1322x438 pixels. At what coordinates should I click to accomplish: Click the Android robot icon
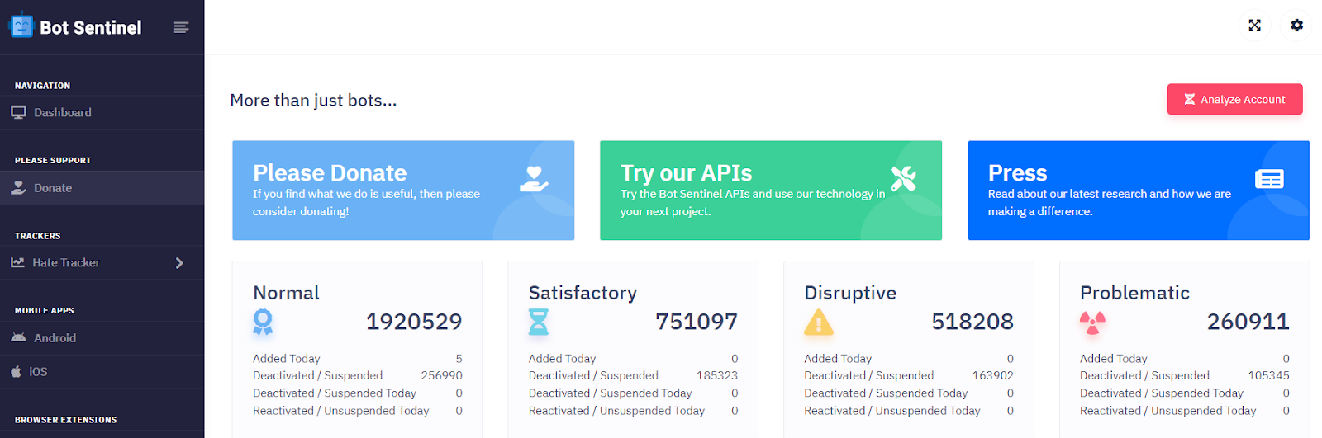(x=18, y=337)
